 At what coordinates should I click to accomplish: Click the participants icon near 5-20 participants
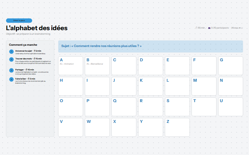pos(209,28)
